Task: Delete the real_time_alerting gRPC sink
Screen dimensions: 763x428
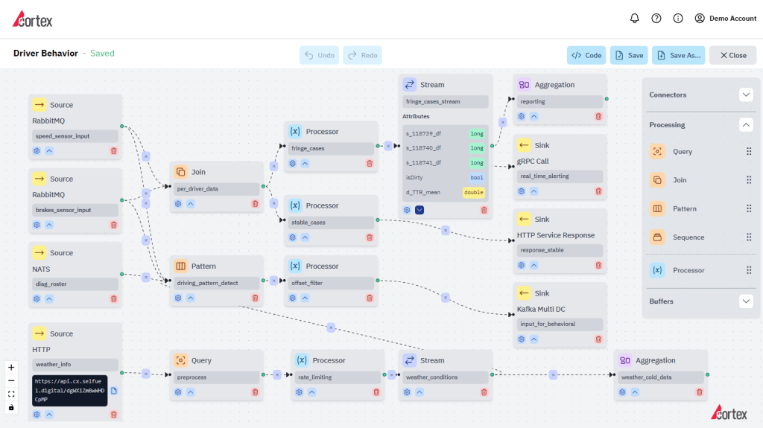Action: pos(598,191)
